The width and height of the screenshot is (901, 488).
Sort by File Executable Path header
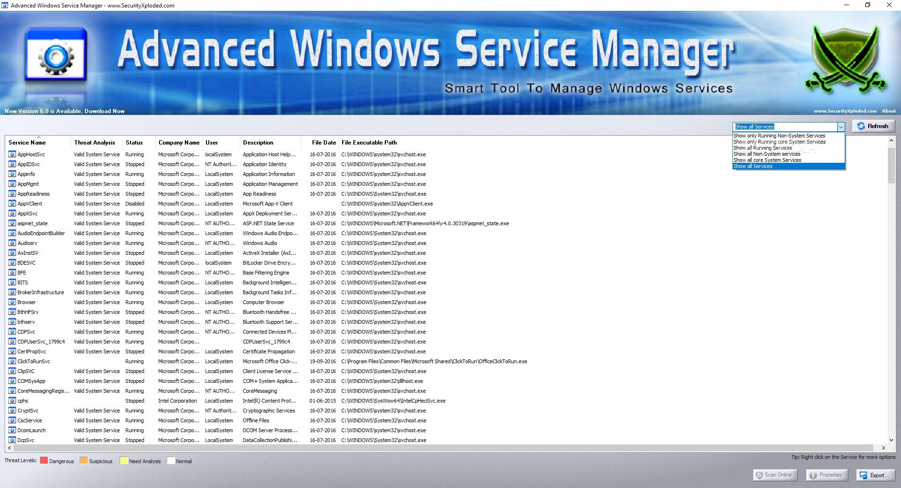[x=369, y=143]
